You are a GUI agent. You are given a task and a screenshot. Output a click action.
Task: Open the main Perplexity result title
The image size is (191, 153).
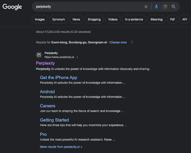[x=45, y=63]
